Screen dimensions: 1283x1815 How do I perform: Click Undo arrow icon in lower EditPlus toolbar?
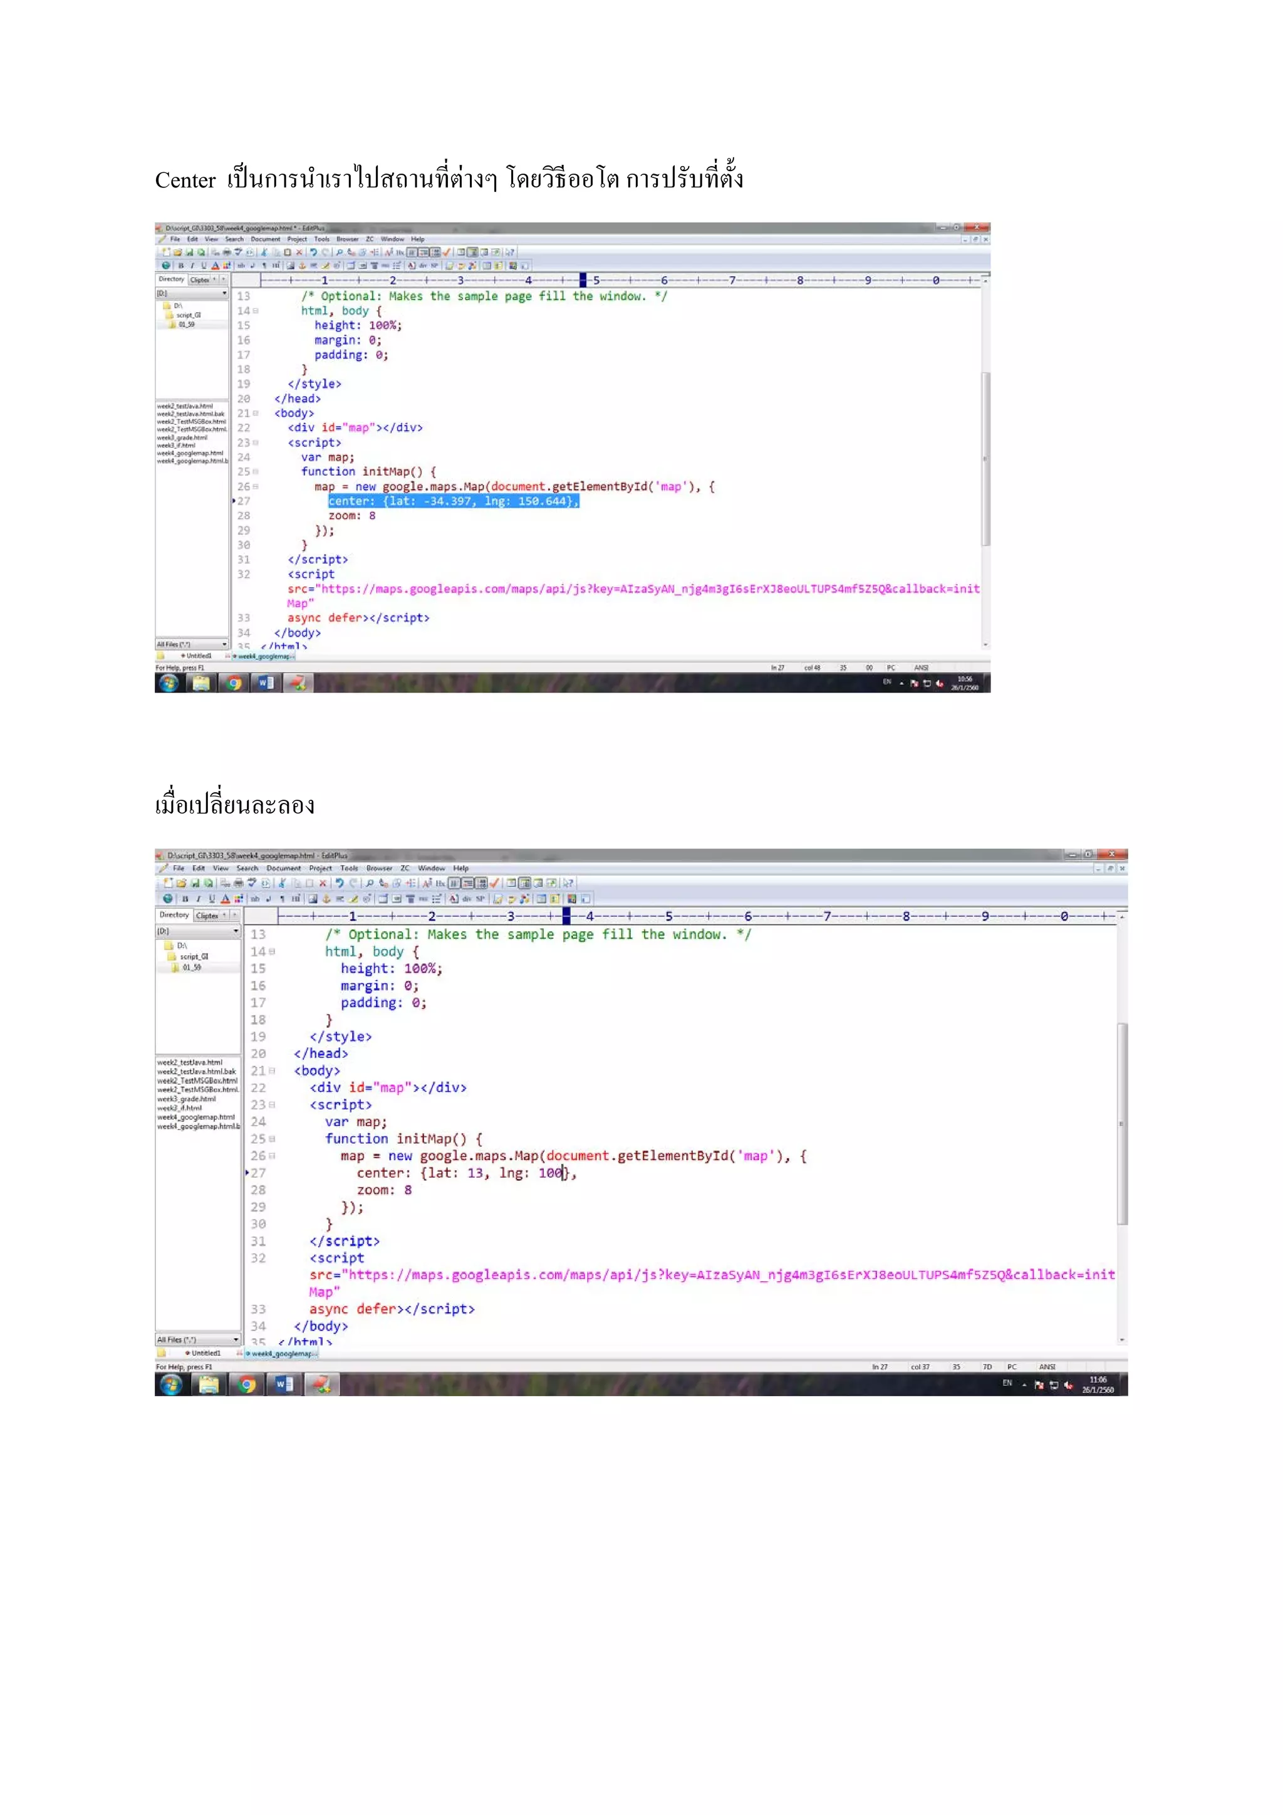[x=340, y=884]
